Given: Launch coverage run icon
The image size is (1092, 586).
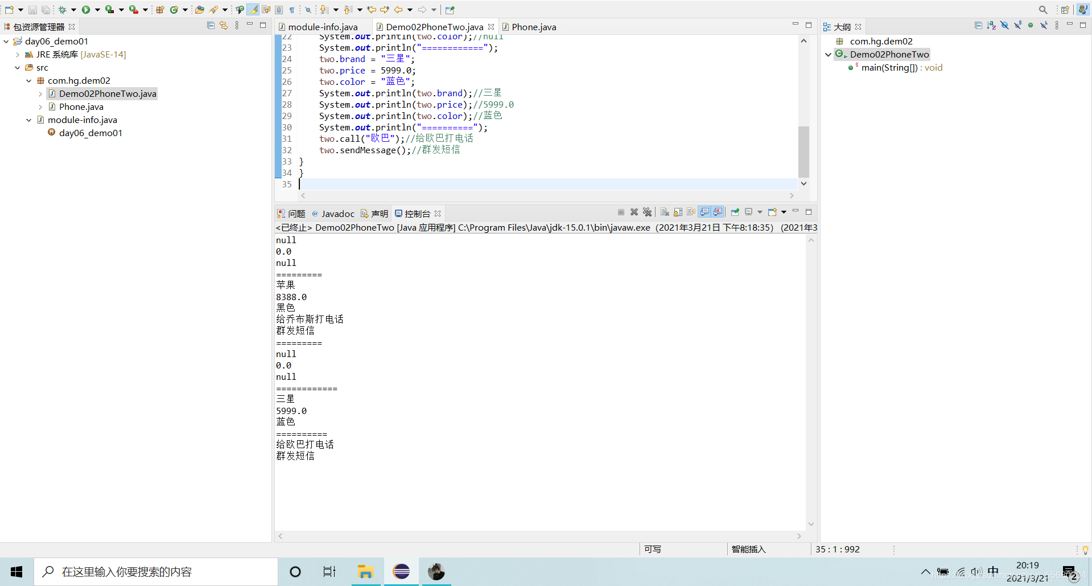Looking at the screenshot, I should (x=109, y=10).
